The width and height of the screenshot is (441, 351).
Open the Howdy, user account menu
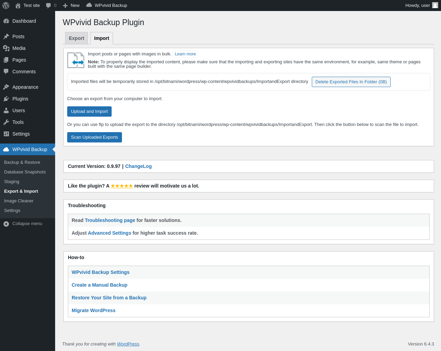coord(418,6)
